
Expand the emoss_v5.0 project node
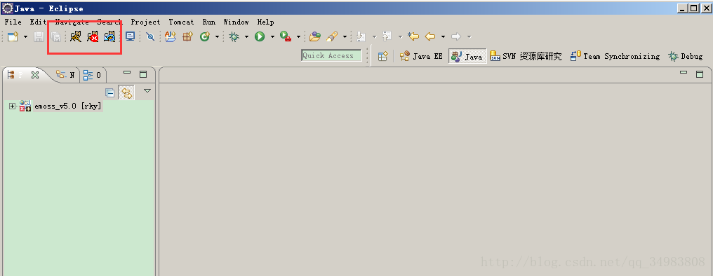click(12, 106)
